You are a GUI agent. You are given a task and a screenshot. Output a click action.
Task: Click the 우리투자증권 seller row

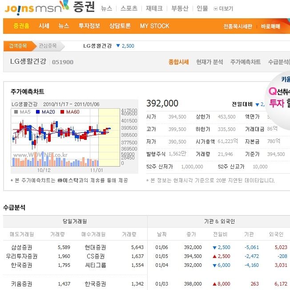[22, 256]
